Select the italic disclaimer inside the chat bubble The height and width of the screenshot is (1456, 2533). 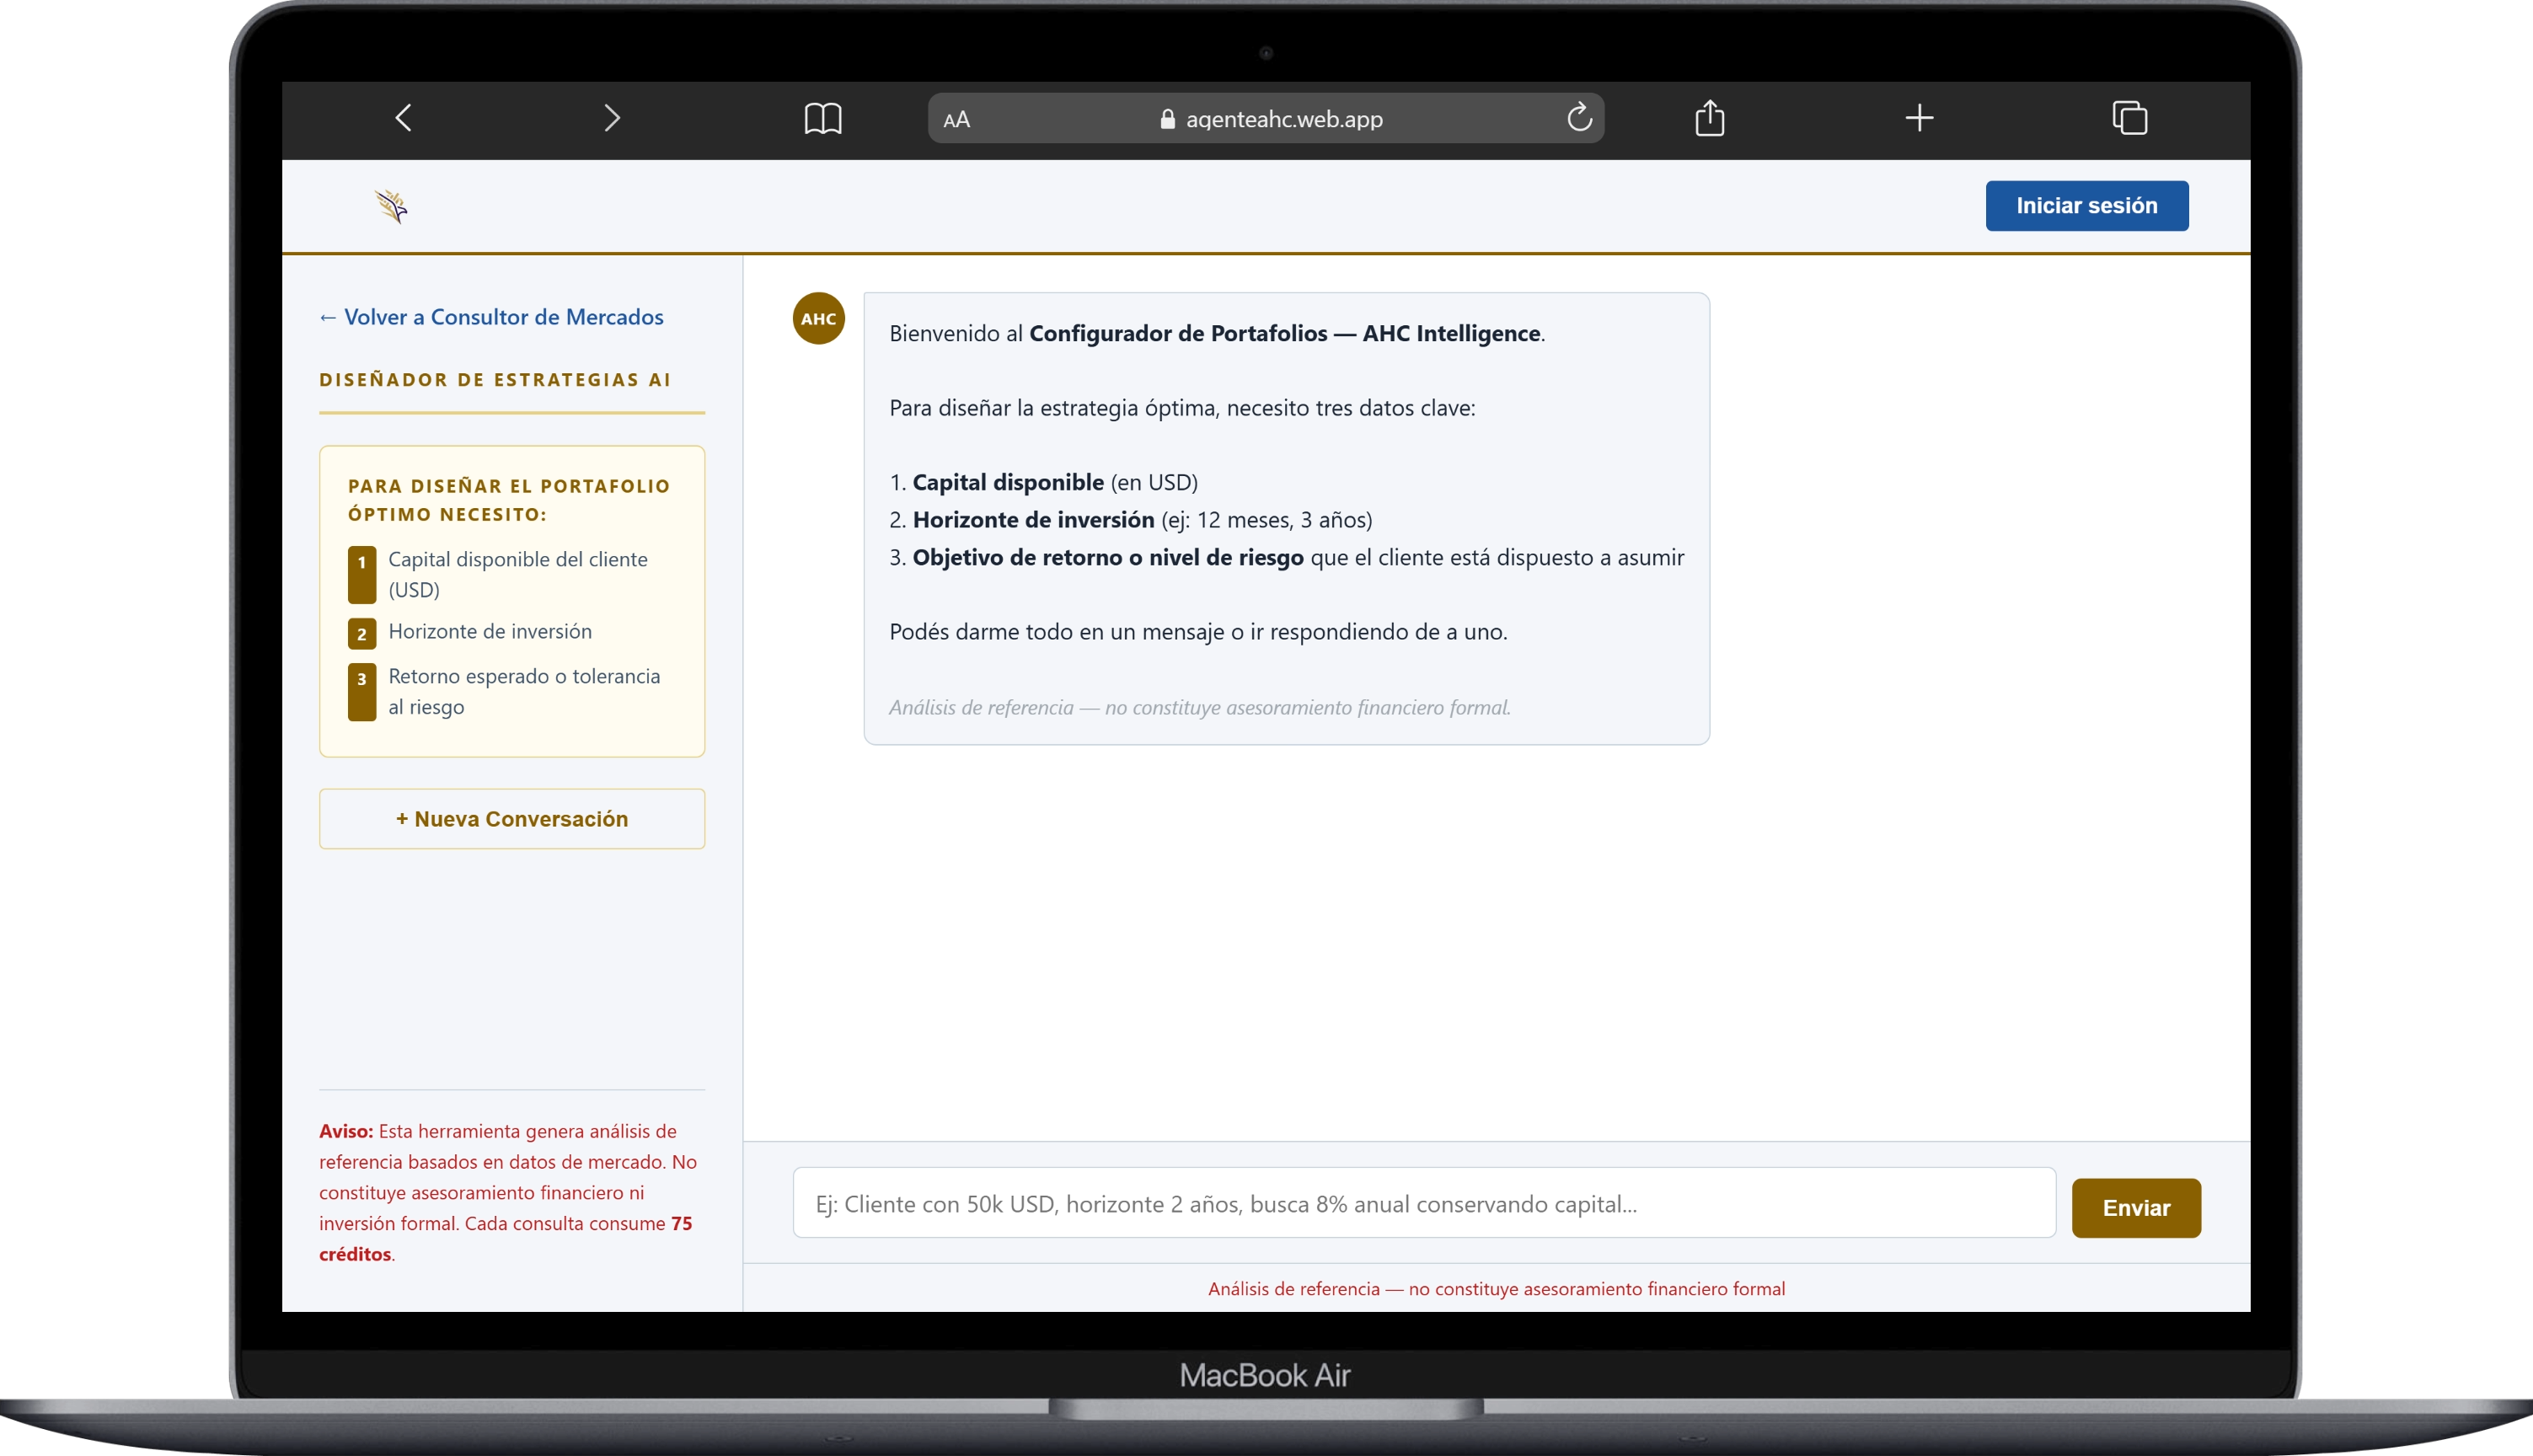[x=1200, y=707]
